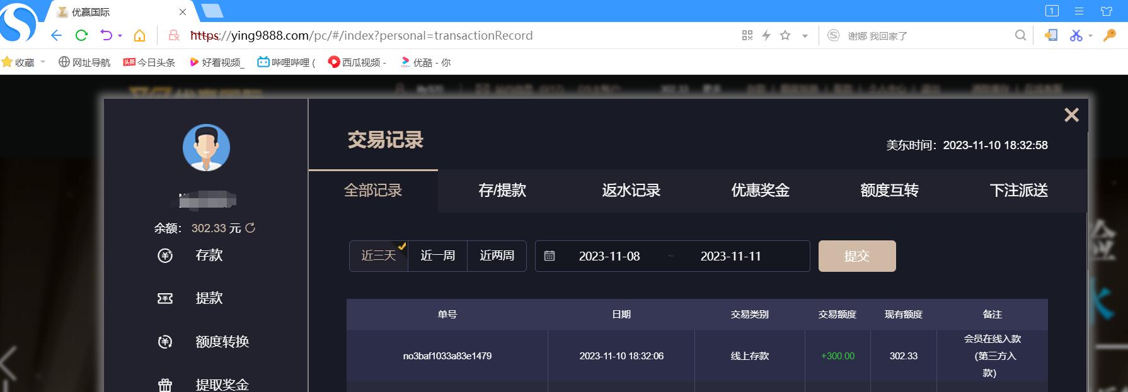
Task: Open the QR code icon in address bar
Action: (747, 35)
